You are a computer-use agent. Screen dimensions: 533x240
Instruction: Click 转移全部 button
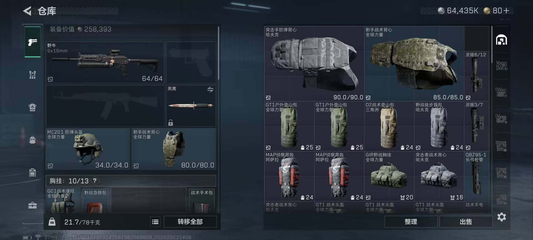[190, 222]
